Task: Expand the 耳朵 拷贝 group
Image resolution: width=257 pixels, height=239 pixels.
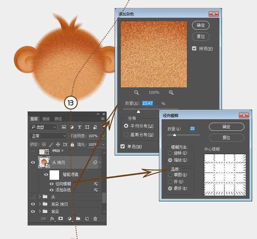Action: click(x=39, y=204)
